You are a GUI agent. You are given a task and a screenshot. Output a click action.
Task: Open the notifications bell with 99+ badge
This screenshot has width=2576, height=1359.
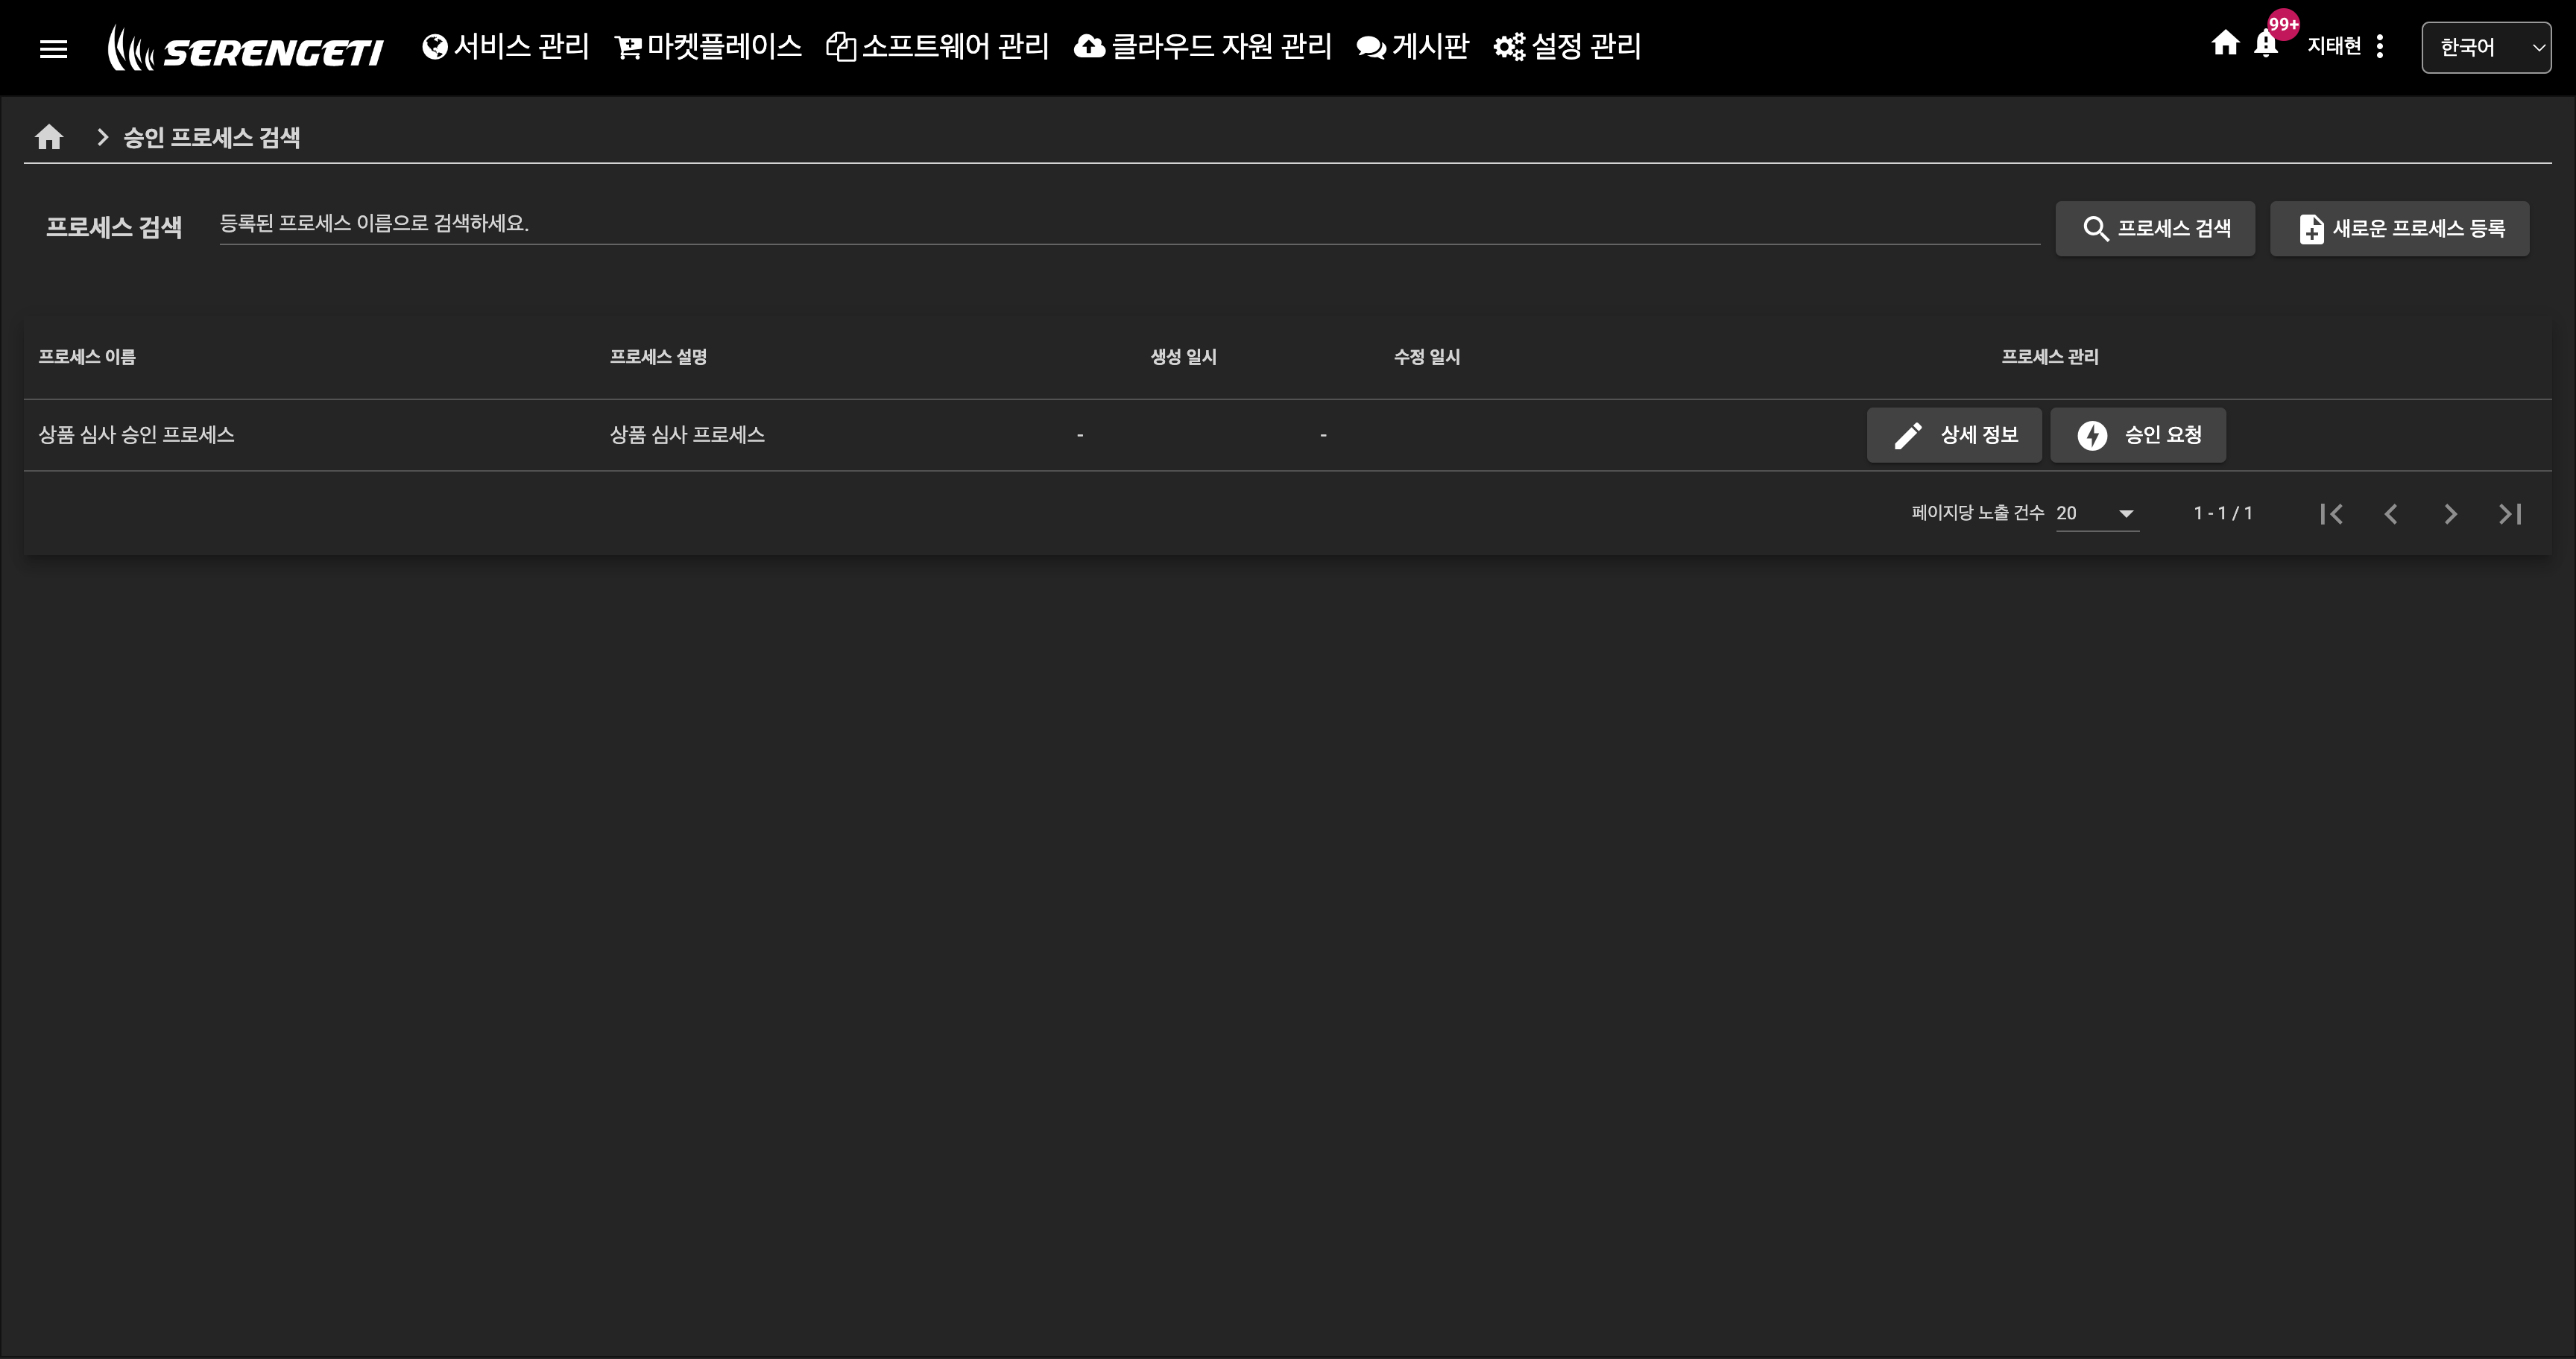pyautogui.click(x=2266, y=44)
